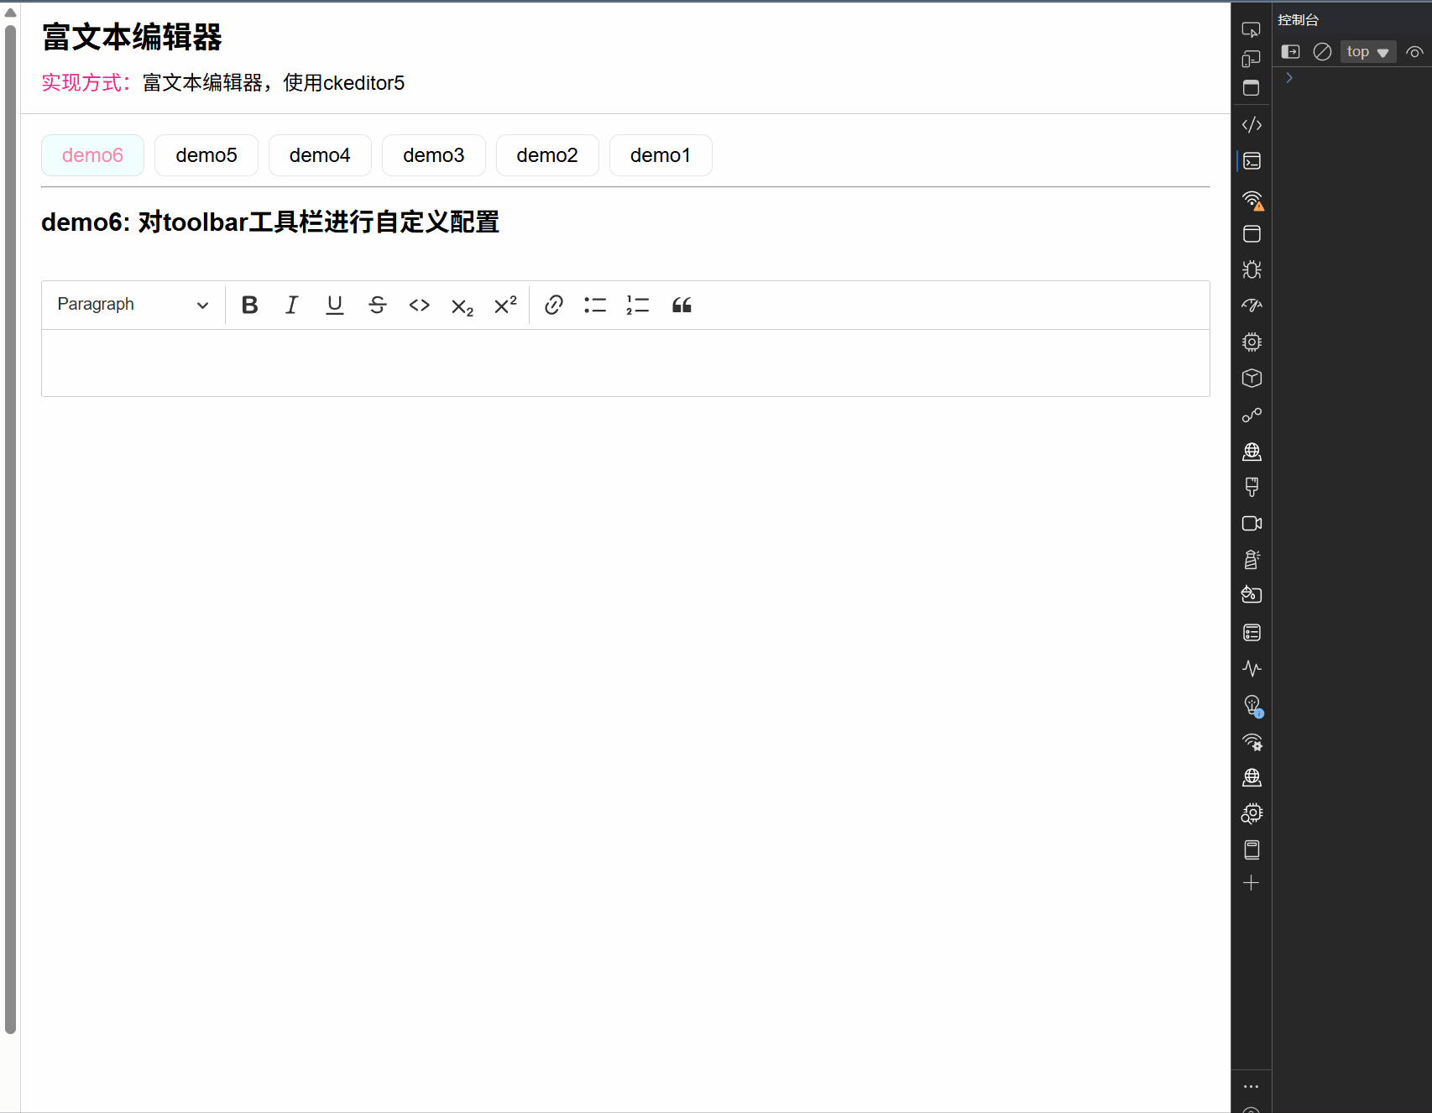Click the DevTools window-shaped icon above the Elements icon

coord(1252,87)
